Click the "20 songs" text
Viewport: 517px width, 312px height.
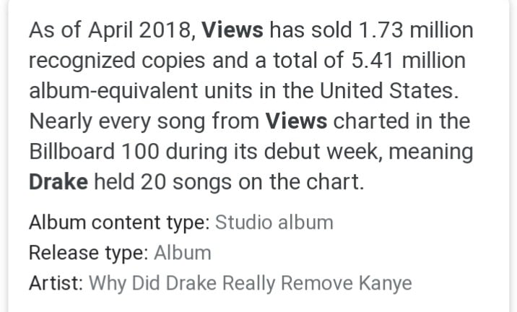pos(186,182)
